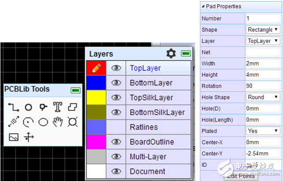
Task: Collapse the Pad Properties section
Action: point(204,6)
